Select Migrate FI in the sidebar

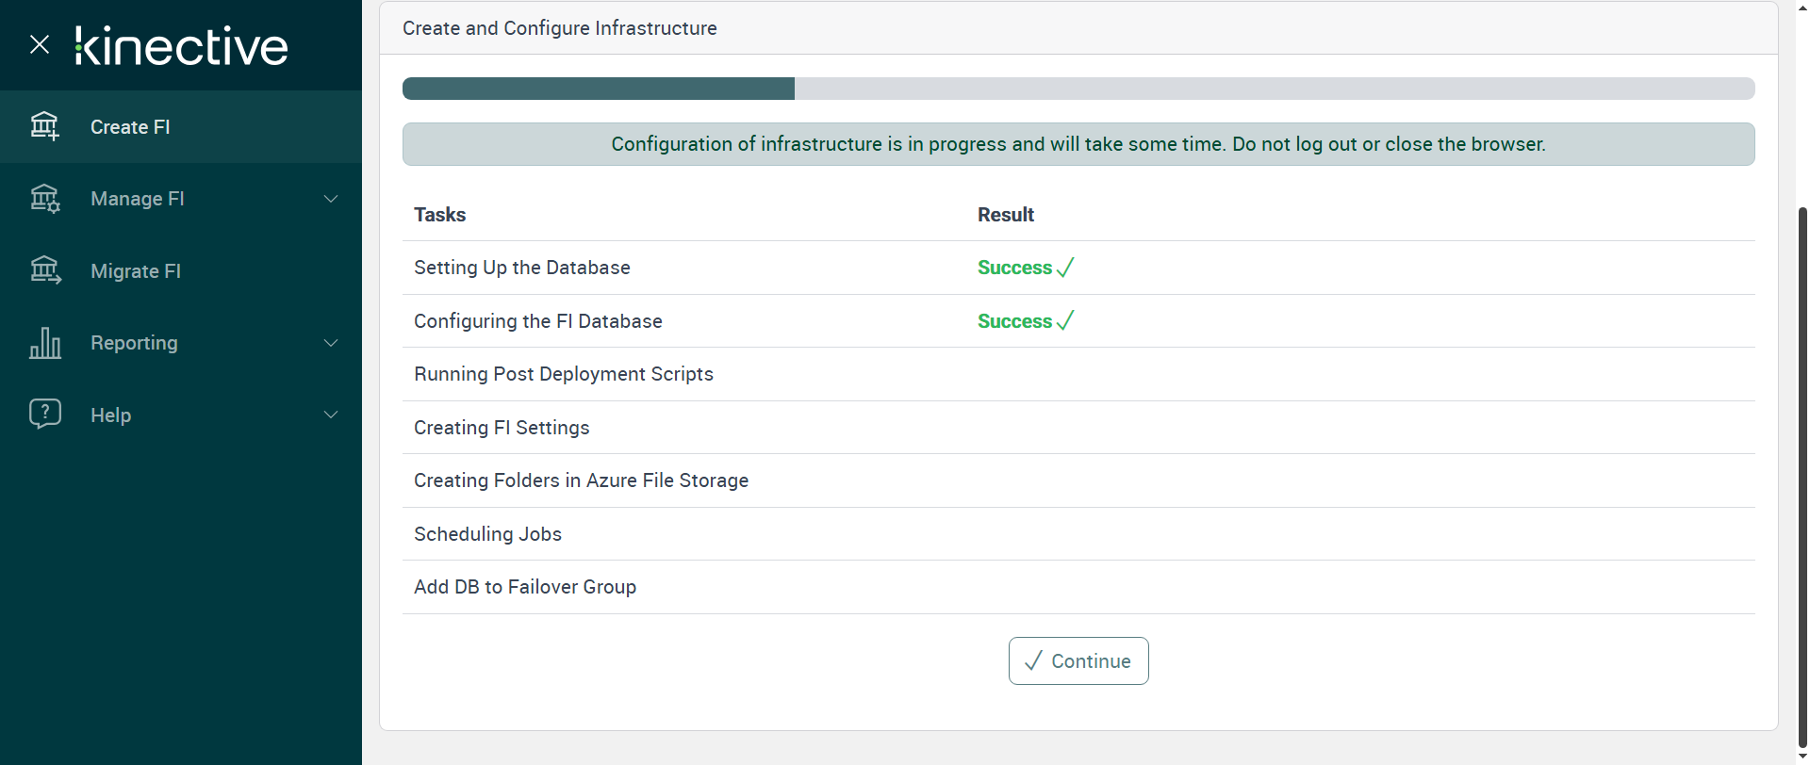tap(136, 271)
